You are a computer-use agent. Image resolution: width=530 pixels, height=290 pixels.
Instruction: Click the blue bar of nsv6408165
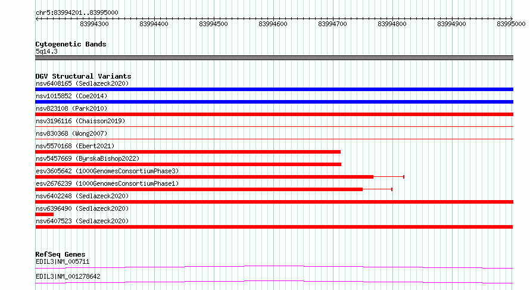[x=274, y=89]
